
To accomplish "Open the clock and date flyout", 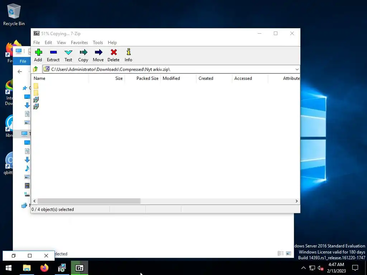I will [336, 268].
